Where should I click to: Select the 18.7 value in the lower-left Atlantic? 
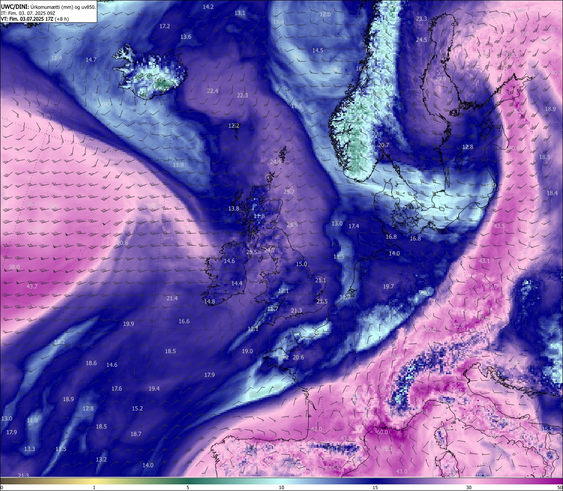pos(136,434)
